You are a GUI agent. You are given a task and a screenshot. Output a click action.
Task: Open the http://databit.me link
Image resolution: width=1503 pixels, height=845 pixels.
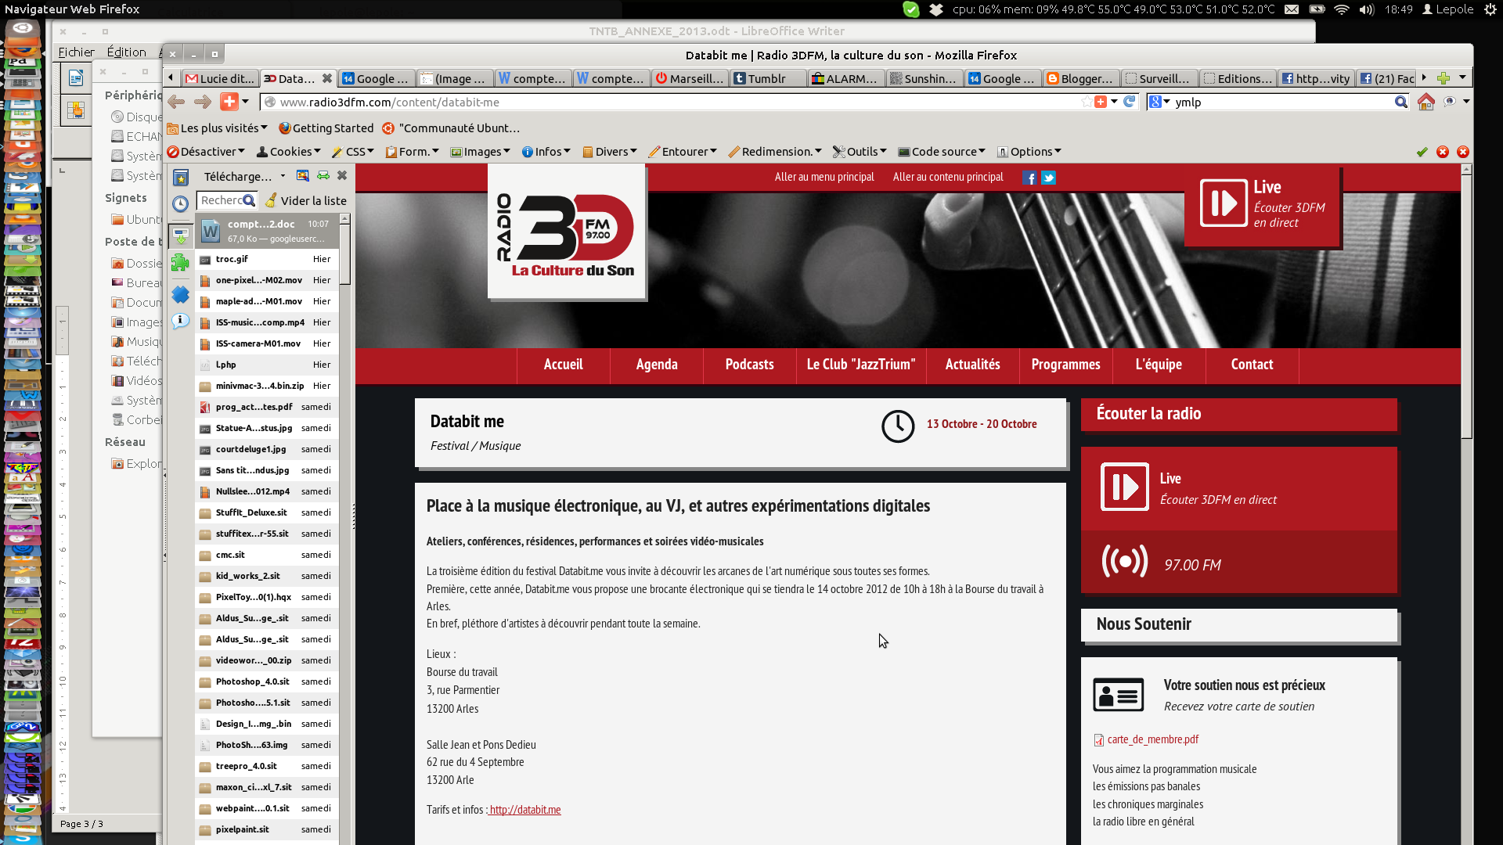524,810
